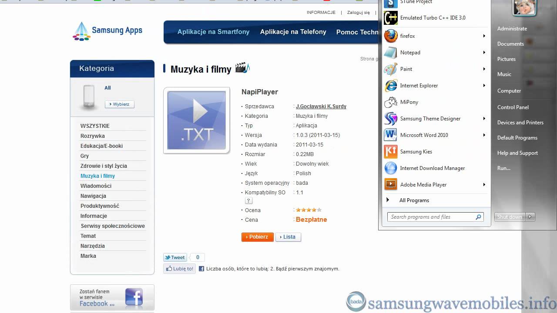Open Help and Support
The width and height of the screenshot is (557, 313).
(517, 153)
